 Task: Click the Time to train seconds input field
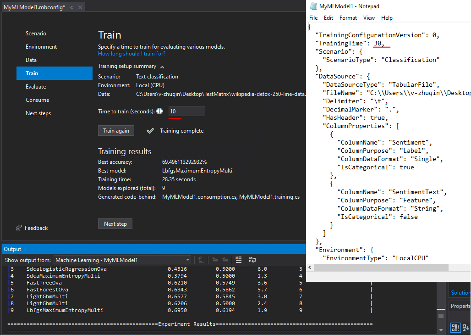coord(186,112)
